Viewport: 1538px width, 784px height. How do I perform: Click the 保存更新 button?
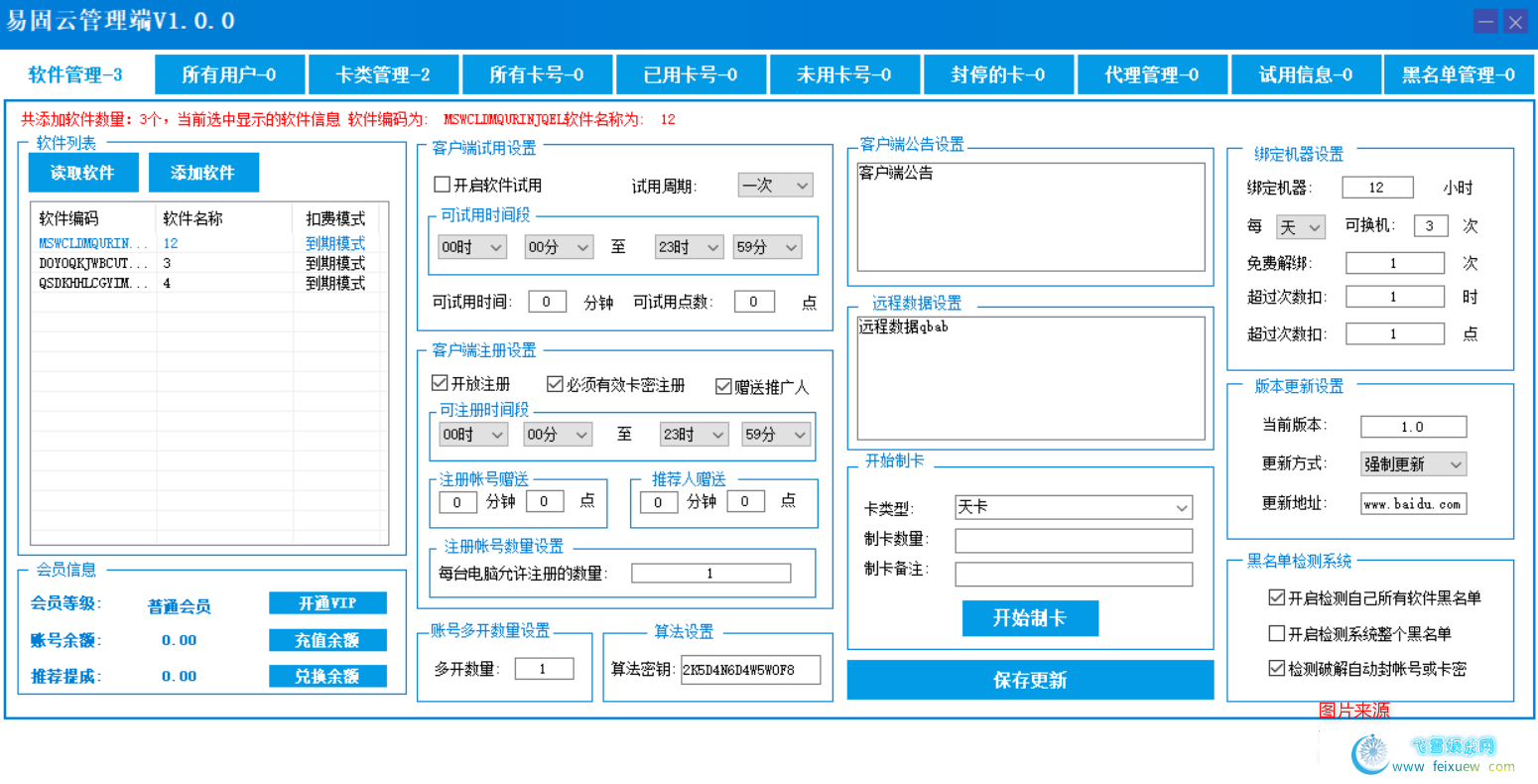click(x=1030, y=680)
